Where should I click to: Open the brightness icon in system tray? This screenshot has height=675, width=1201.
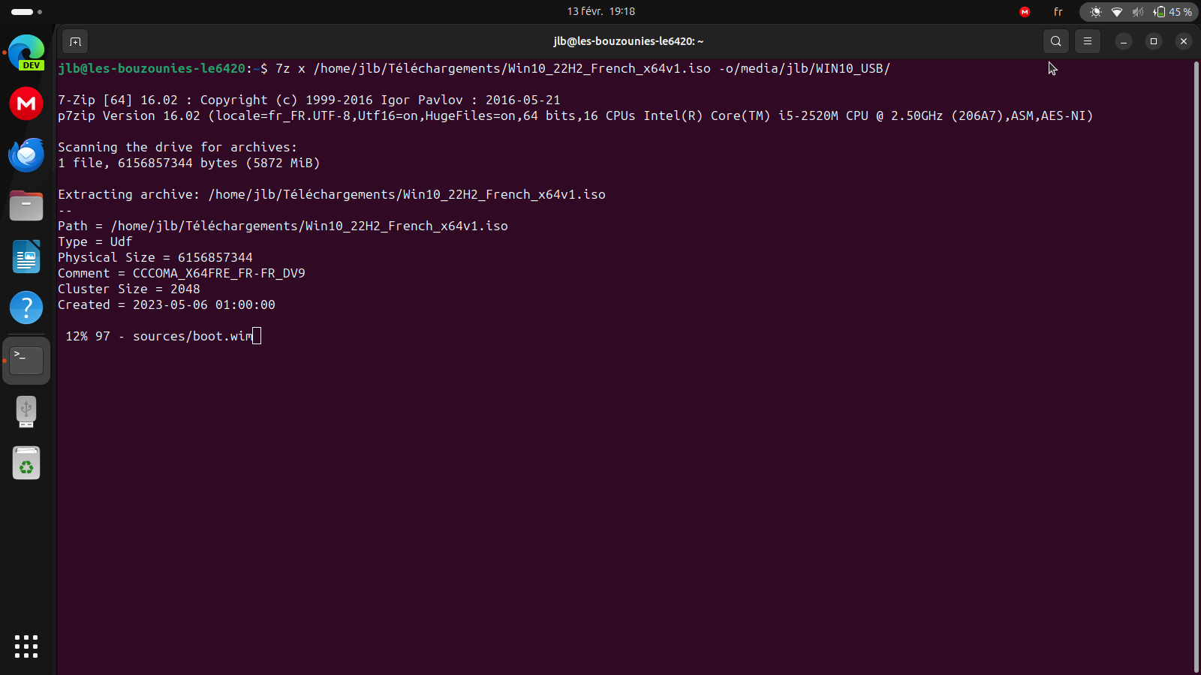(1096, 12)
